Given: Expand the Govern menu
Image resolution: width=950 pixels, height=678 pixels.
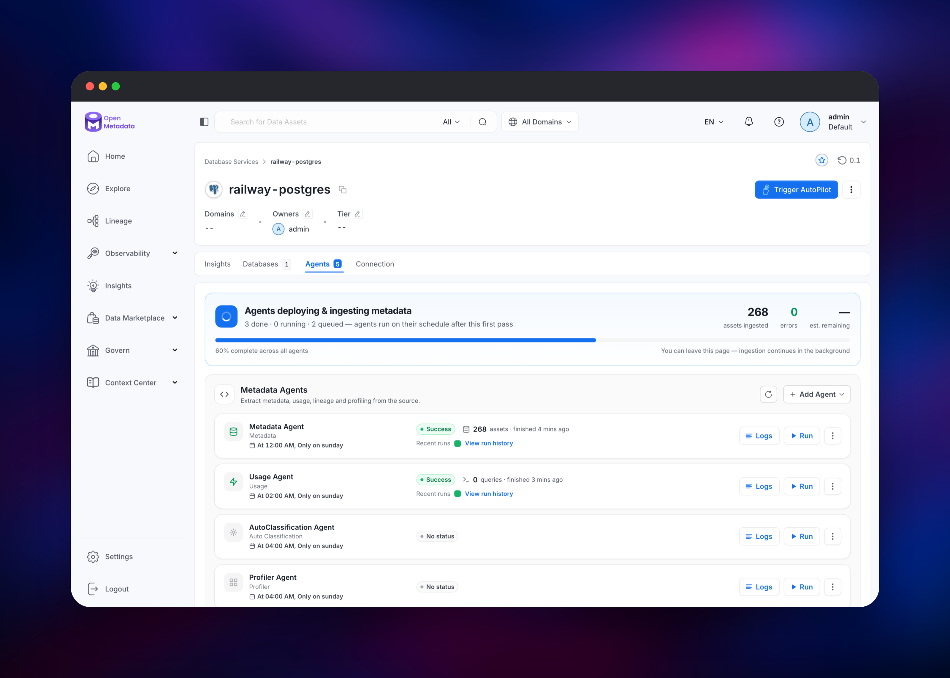Looking at the screenshot, I should click(x=175, y=350).
